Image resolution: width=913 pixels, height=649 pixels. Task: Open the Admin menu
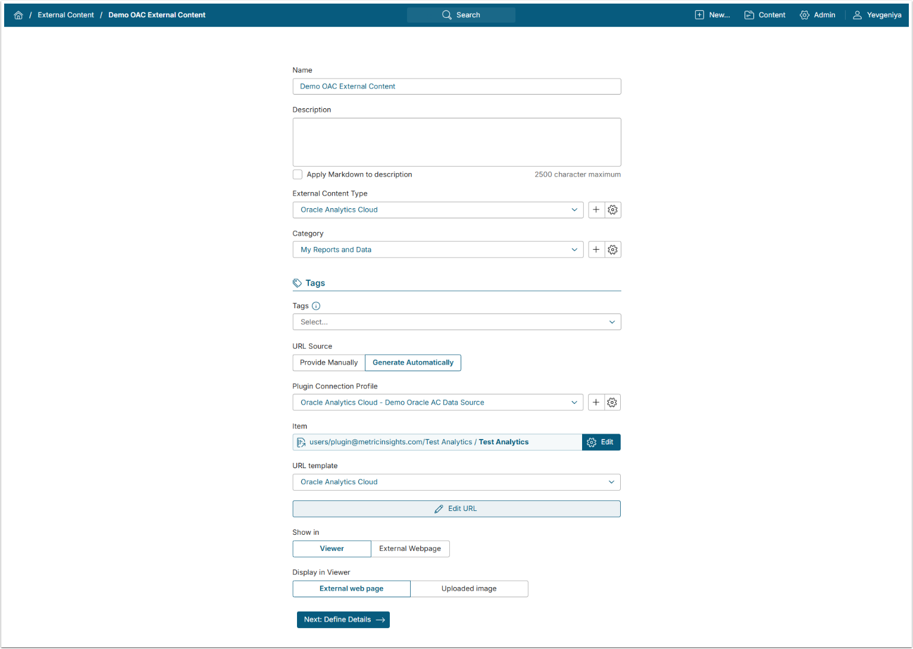point(818,15)
